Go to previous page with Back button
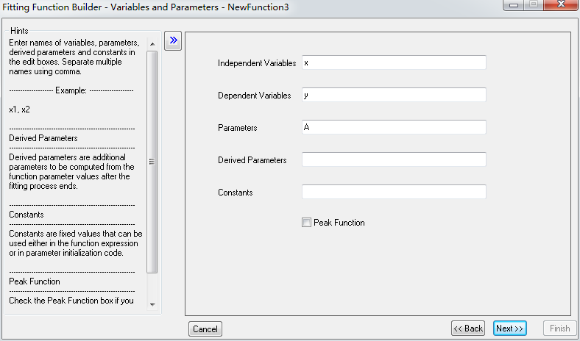Screen dimensions: 580x341 (468, 329)
